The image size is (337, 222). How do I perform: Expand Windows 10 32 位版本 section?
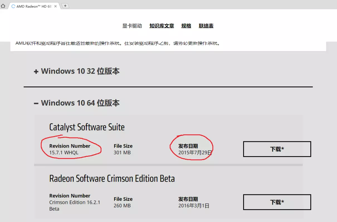[77, 71]
